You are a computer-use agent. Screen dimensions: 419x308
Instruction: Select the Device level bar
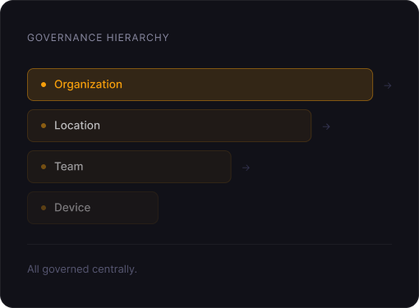click(93, 208)
